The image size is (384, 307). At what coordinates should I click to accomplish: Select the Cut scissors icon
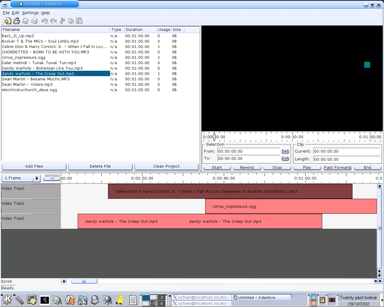[62, 21]
